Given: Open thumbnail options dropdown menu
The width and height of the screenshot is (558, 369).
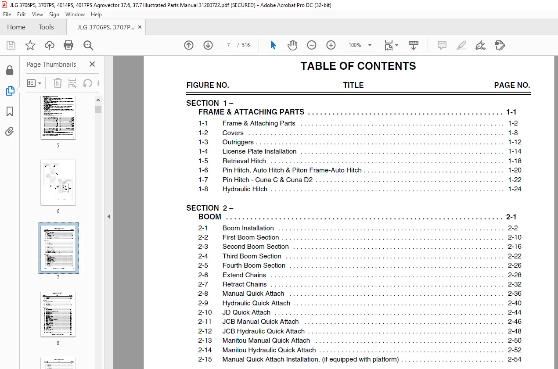Looking at the screenshot, I should (x=34, y=83).
